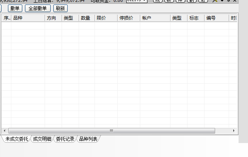
Task: Refresh the list with the 刷新 button
Action: 60,8
